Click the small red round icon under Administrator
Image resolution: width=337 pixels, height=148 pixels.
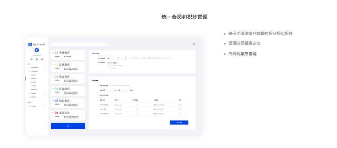pyautogui.click(x=42, y=59)
